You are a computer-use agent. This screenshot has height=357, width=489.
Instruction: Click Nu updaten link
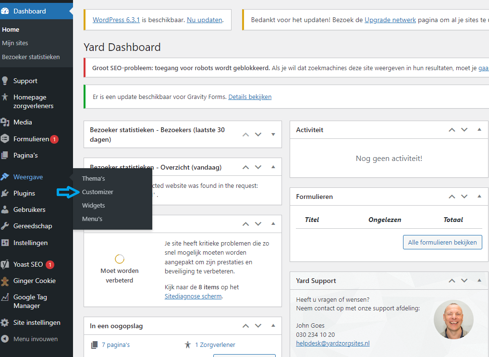(x=205, y=20)
